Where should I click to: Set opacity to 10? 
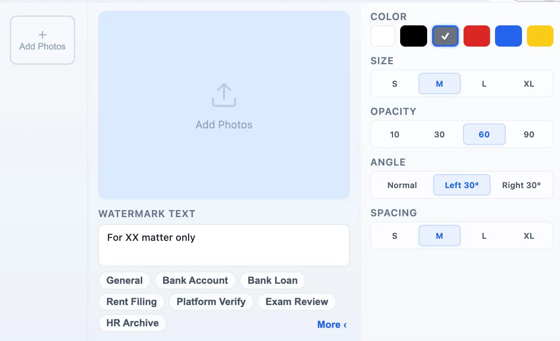394,135
